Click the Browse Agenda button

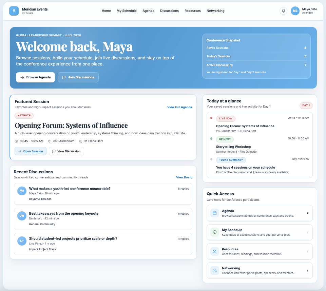35,77
